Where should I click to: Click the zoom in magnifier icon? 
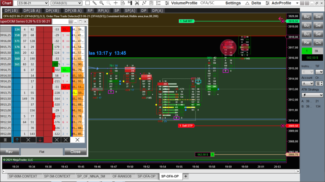click(x=101, y=3)
